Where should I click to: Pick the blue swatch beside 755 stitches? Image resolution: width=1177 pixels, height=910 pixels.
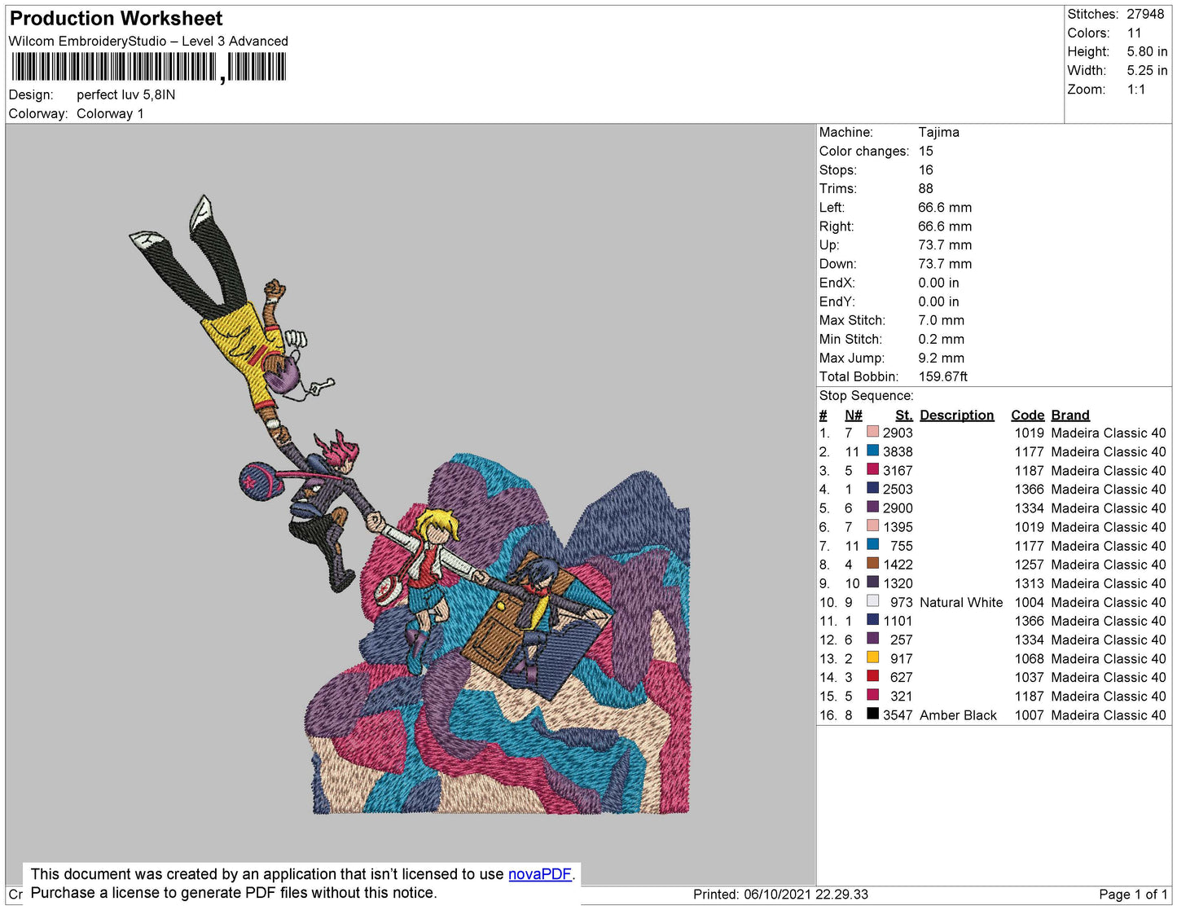coord(872,545)
